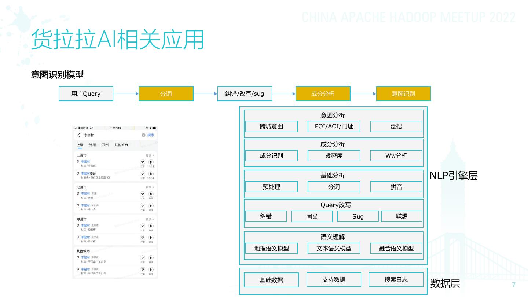The width and height of the screenshot is (528, 297).
Task: Click the 拼音 box
Action: pyautogui.click(x=396, y=187)
